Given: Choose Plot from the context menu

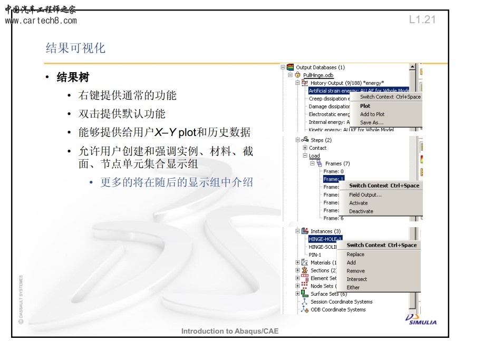Looking at the screenshot, I should 365,106.
